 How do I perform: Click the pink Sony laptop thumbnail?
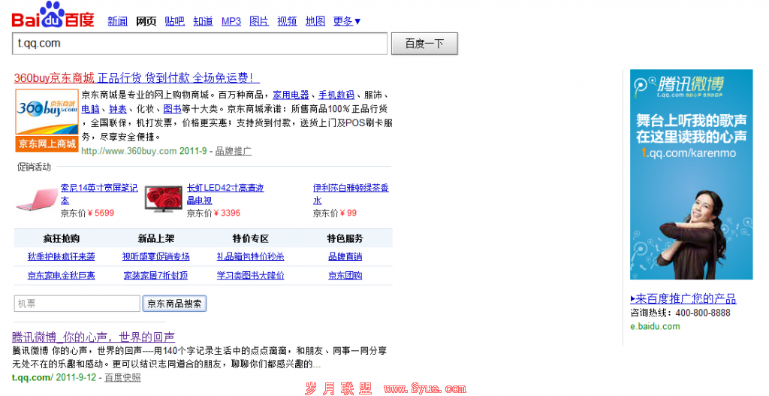[x=37, y=199]
